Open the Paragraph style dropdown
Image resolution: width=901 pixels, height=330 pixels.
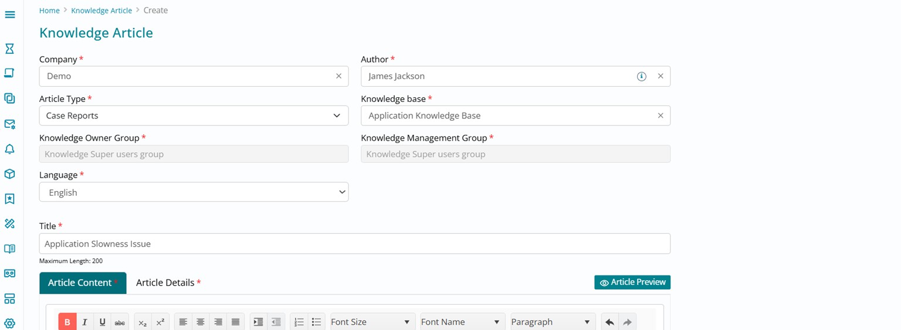pos(553,322)
